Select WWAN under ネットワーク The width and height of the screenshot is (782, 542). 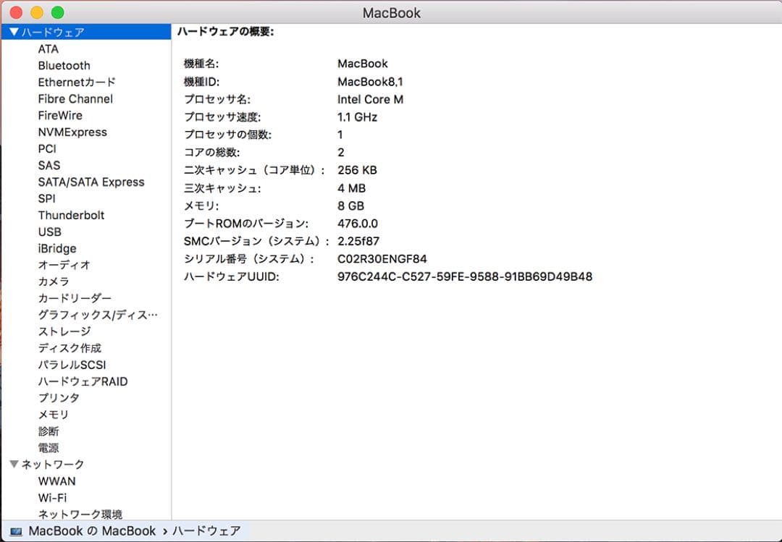[x=57, y=481]
